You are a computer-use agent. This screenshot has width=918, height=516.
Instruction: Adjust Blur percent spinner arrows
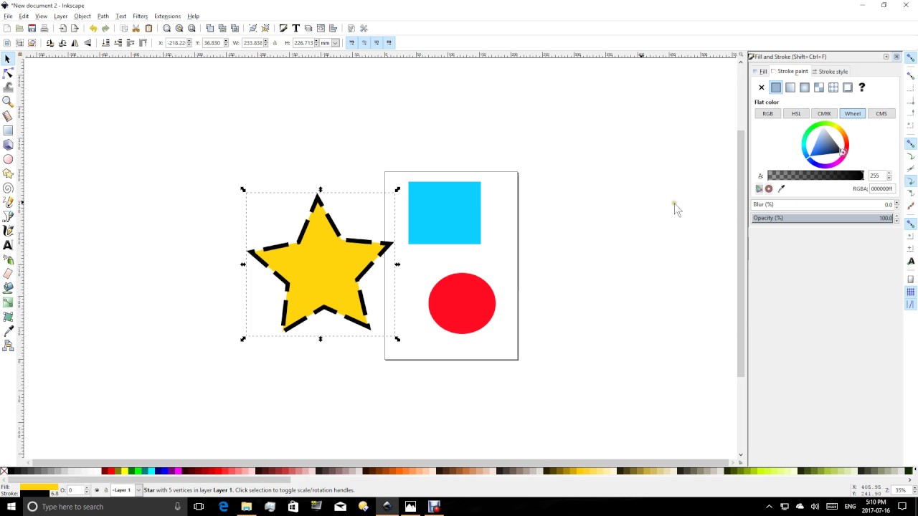[x=896, y=204]
